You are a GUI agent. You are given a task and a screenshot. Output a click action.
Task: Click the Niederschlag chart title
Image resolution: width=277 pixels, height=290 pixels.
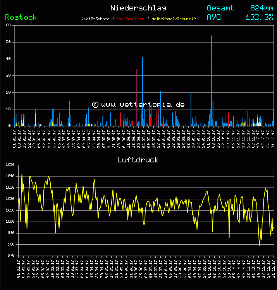(x=138, y=8)
